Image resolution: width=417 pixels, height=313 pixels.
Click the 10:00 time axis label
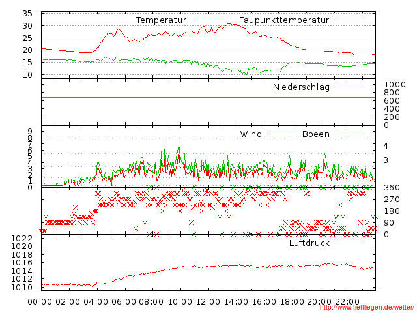180,301
